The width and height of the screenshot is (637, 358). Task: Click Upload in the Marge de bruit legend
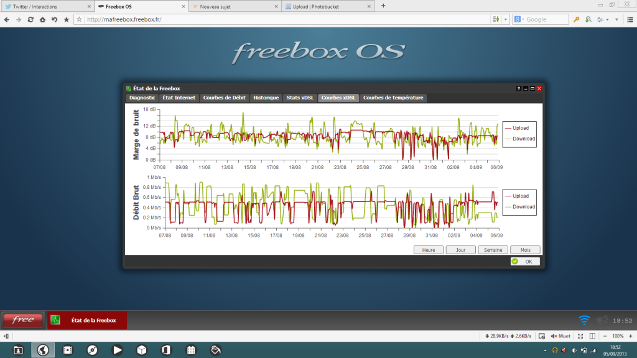[521, 128]
